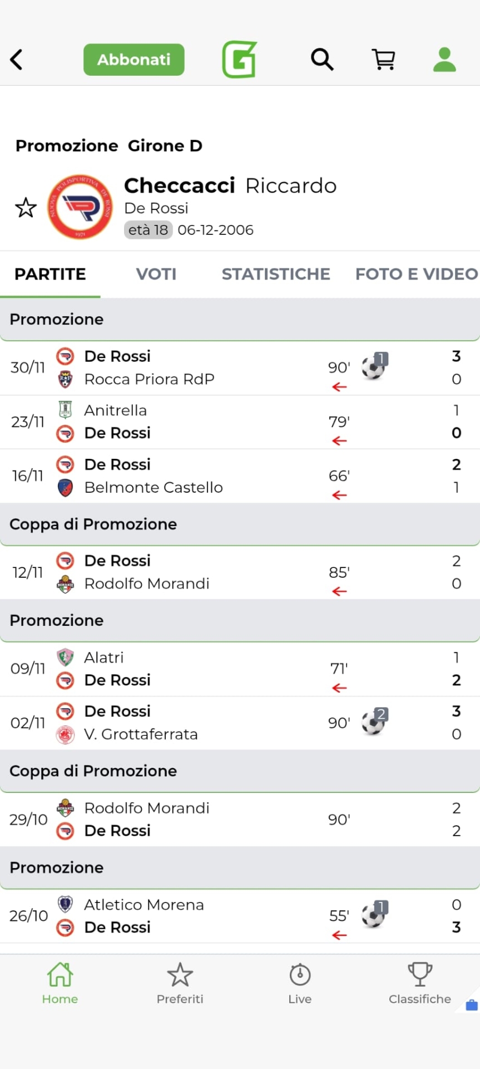Tap the green G logo
The height and width of the screenshot is (1069, 480).
point(240,60)
